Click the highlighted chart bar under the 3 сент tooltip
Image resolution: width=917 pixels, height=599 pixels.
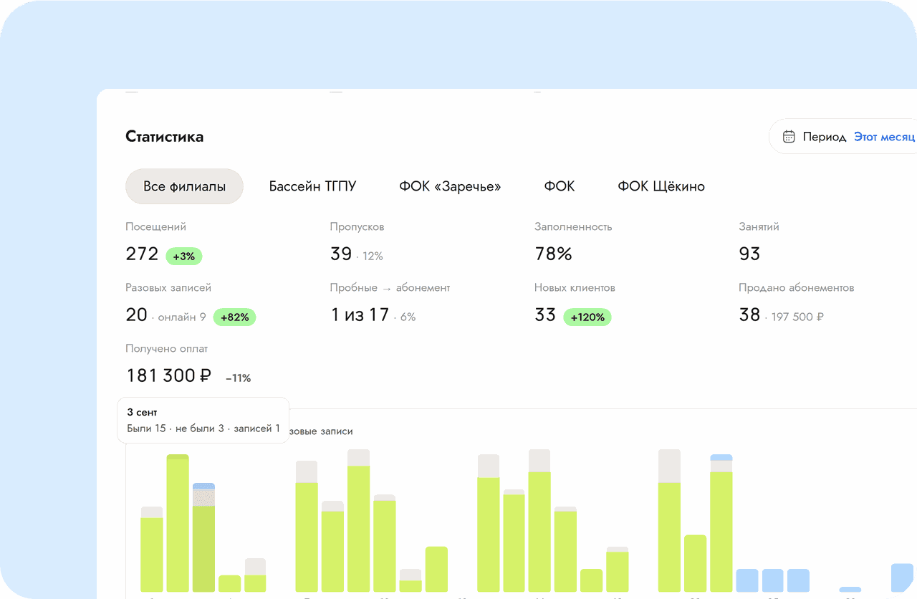click(203, 537)
